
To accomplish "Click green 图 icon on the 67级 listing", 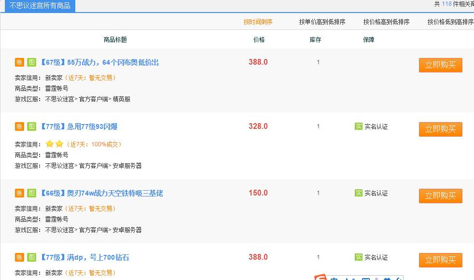I will pyautogui.click(x=31, y=62).
